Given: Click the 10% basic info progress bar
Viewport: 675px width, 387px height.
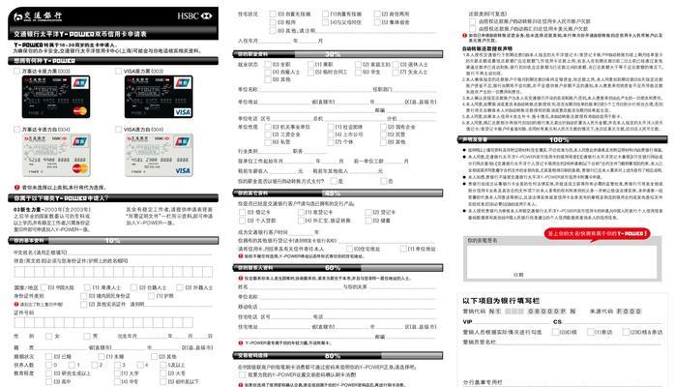Looking at the screenshot, I should tap(113, 241).
